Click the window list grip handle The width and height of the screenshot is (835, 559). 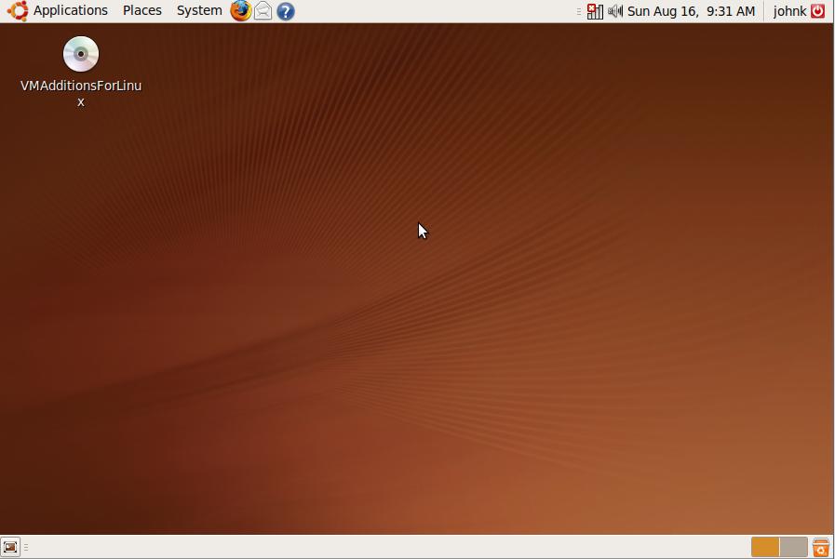coord(26,547)
